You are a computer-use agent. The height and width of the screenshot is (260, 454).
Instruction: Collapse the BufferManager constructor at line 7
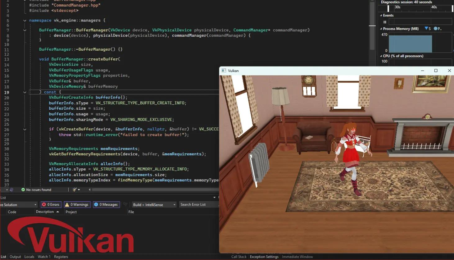[25, 30]
